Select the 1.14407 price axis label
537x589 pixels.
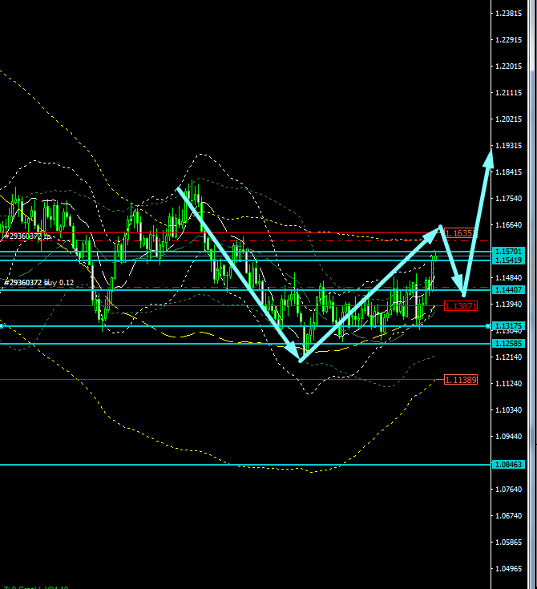coord(509,289)
